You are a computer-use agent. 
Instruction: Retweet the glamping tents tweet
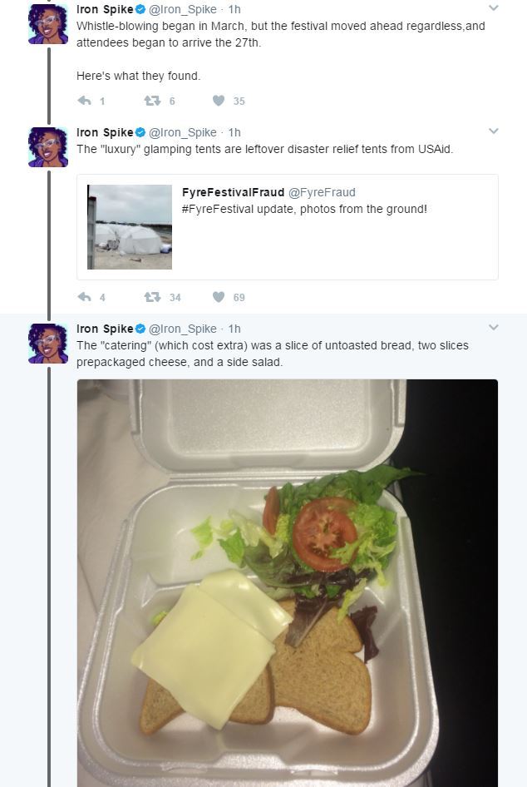152,297
